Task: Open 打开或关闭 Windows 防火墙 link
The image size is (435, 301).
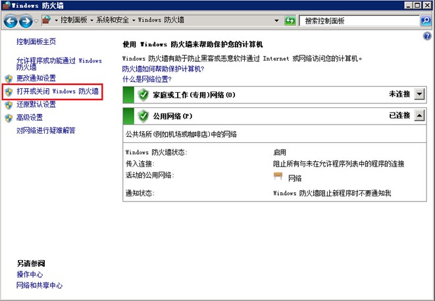Action: click(x=57, y=92)
